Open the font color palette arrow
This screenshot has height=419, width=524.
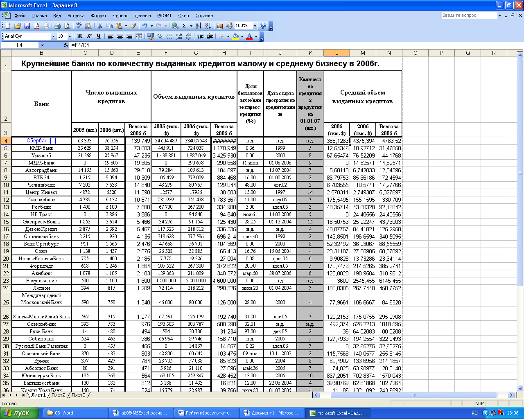[256, 36]
